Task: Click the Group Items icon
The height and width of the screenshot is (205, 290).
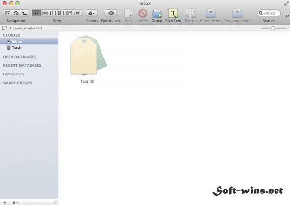Action: coord(210,14)
